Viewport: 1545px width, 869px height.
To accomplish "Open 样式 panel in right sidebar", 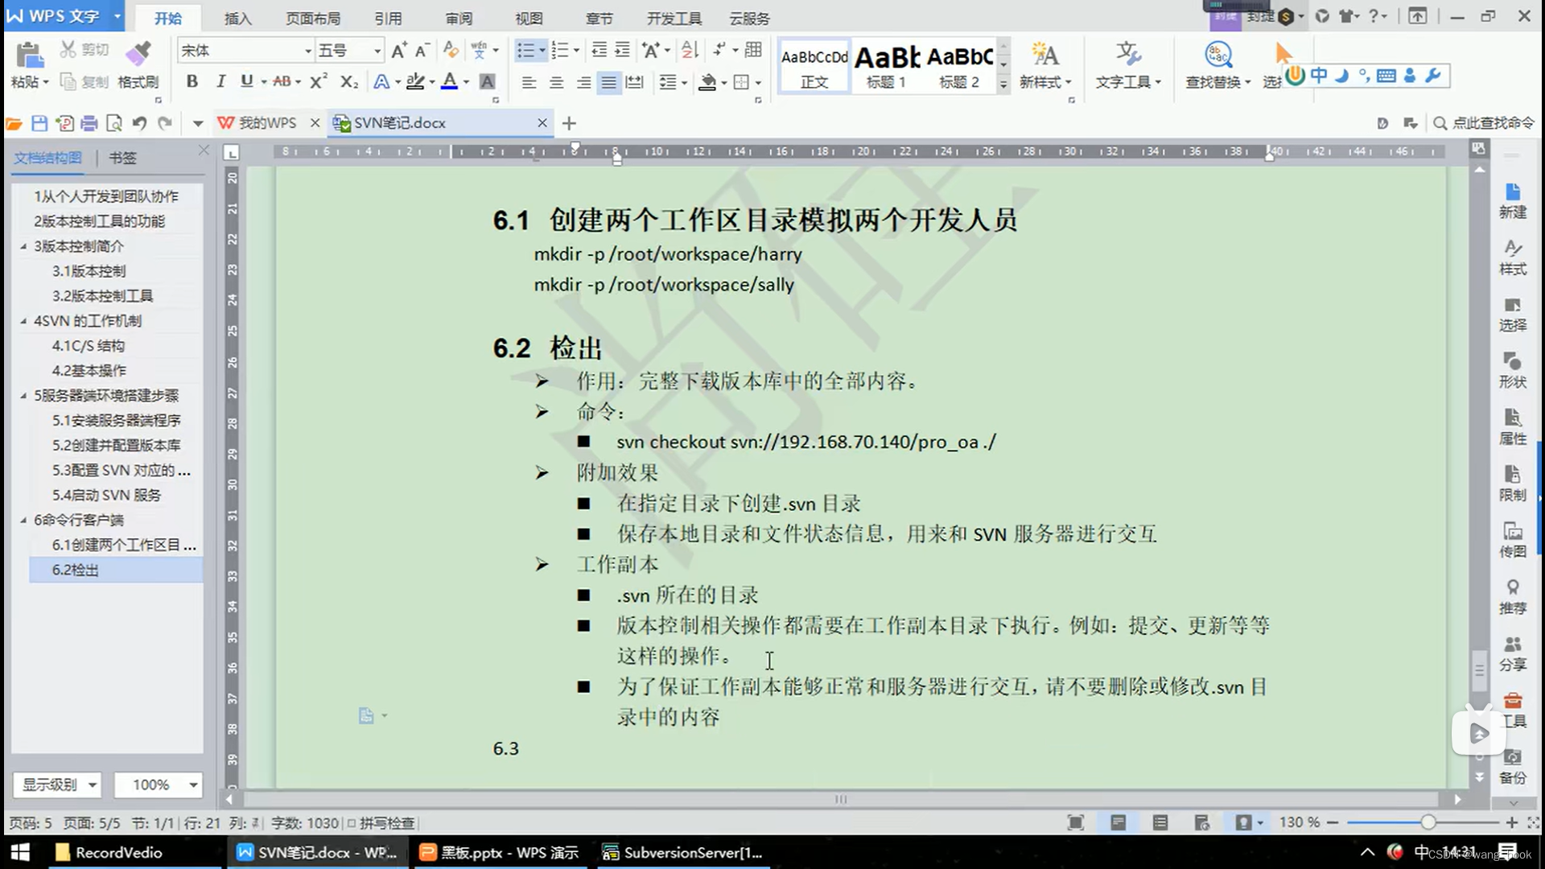I will click(1513, 257).
